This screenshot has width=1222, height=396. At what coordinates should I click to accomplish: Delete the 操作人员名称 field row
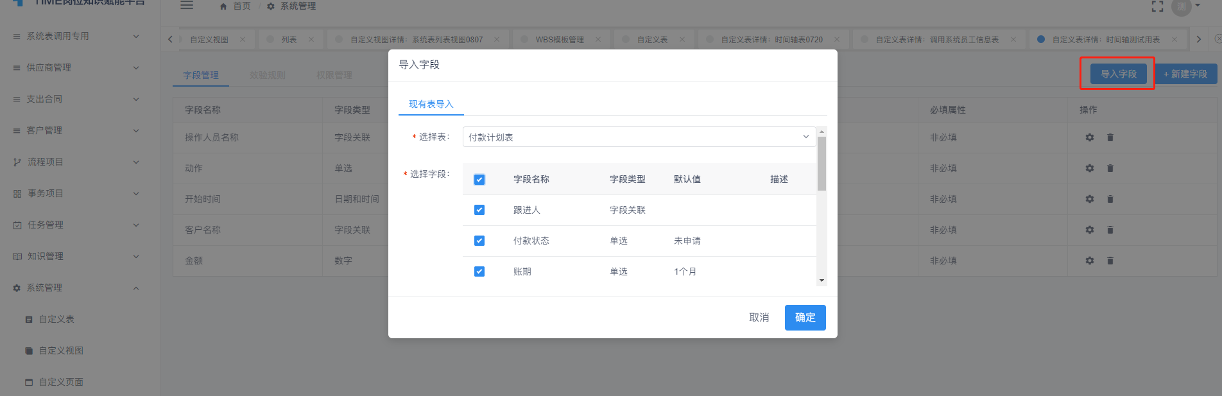[1110, 137]
